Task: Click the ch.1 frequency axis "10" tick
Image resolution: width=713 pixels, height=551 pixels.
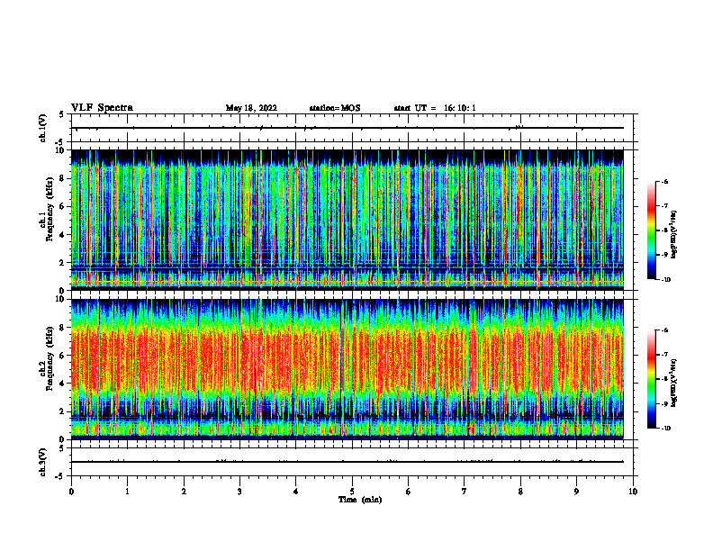Action: coord(62,150)
